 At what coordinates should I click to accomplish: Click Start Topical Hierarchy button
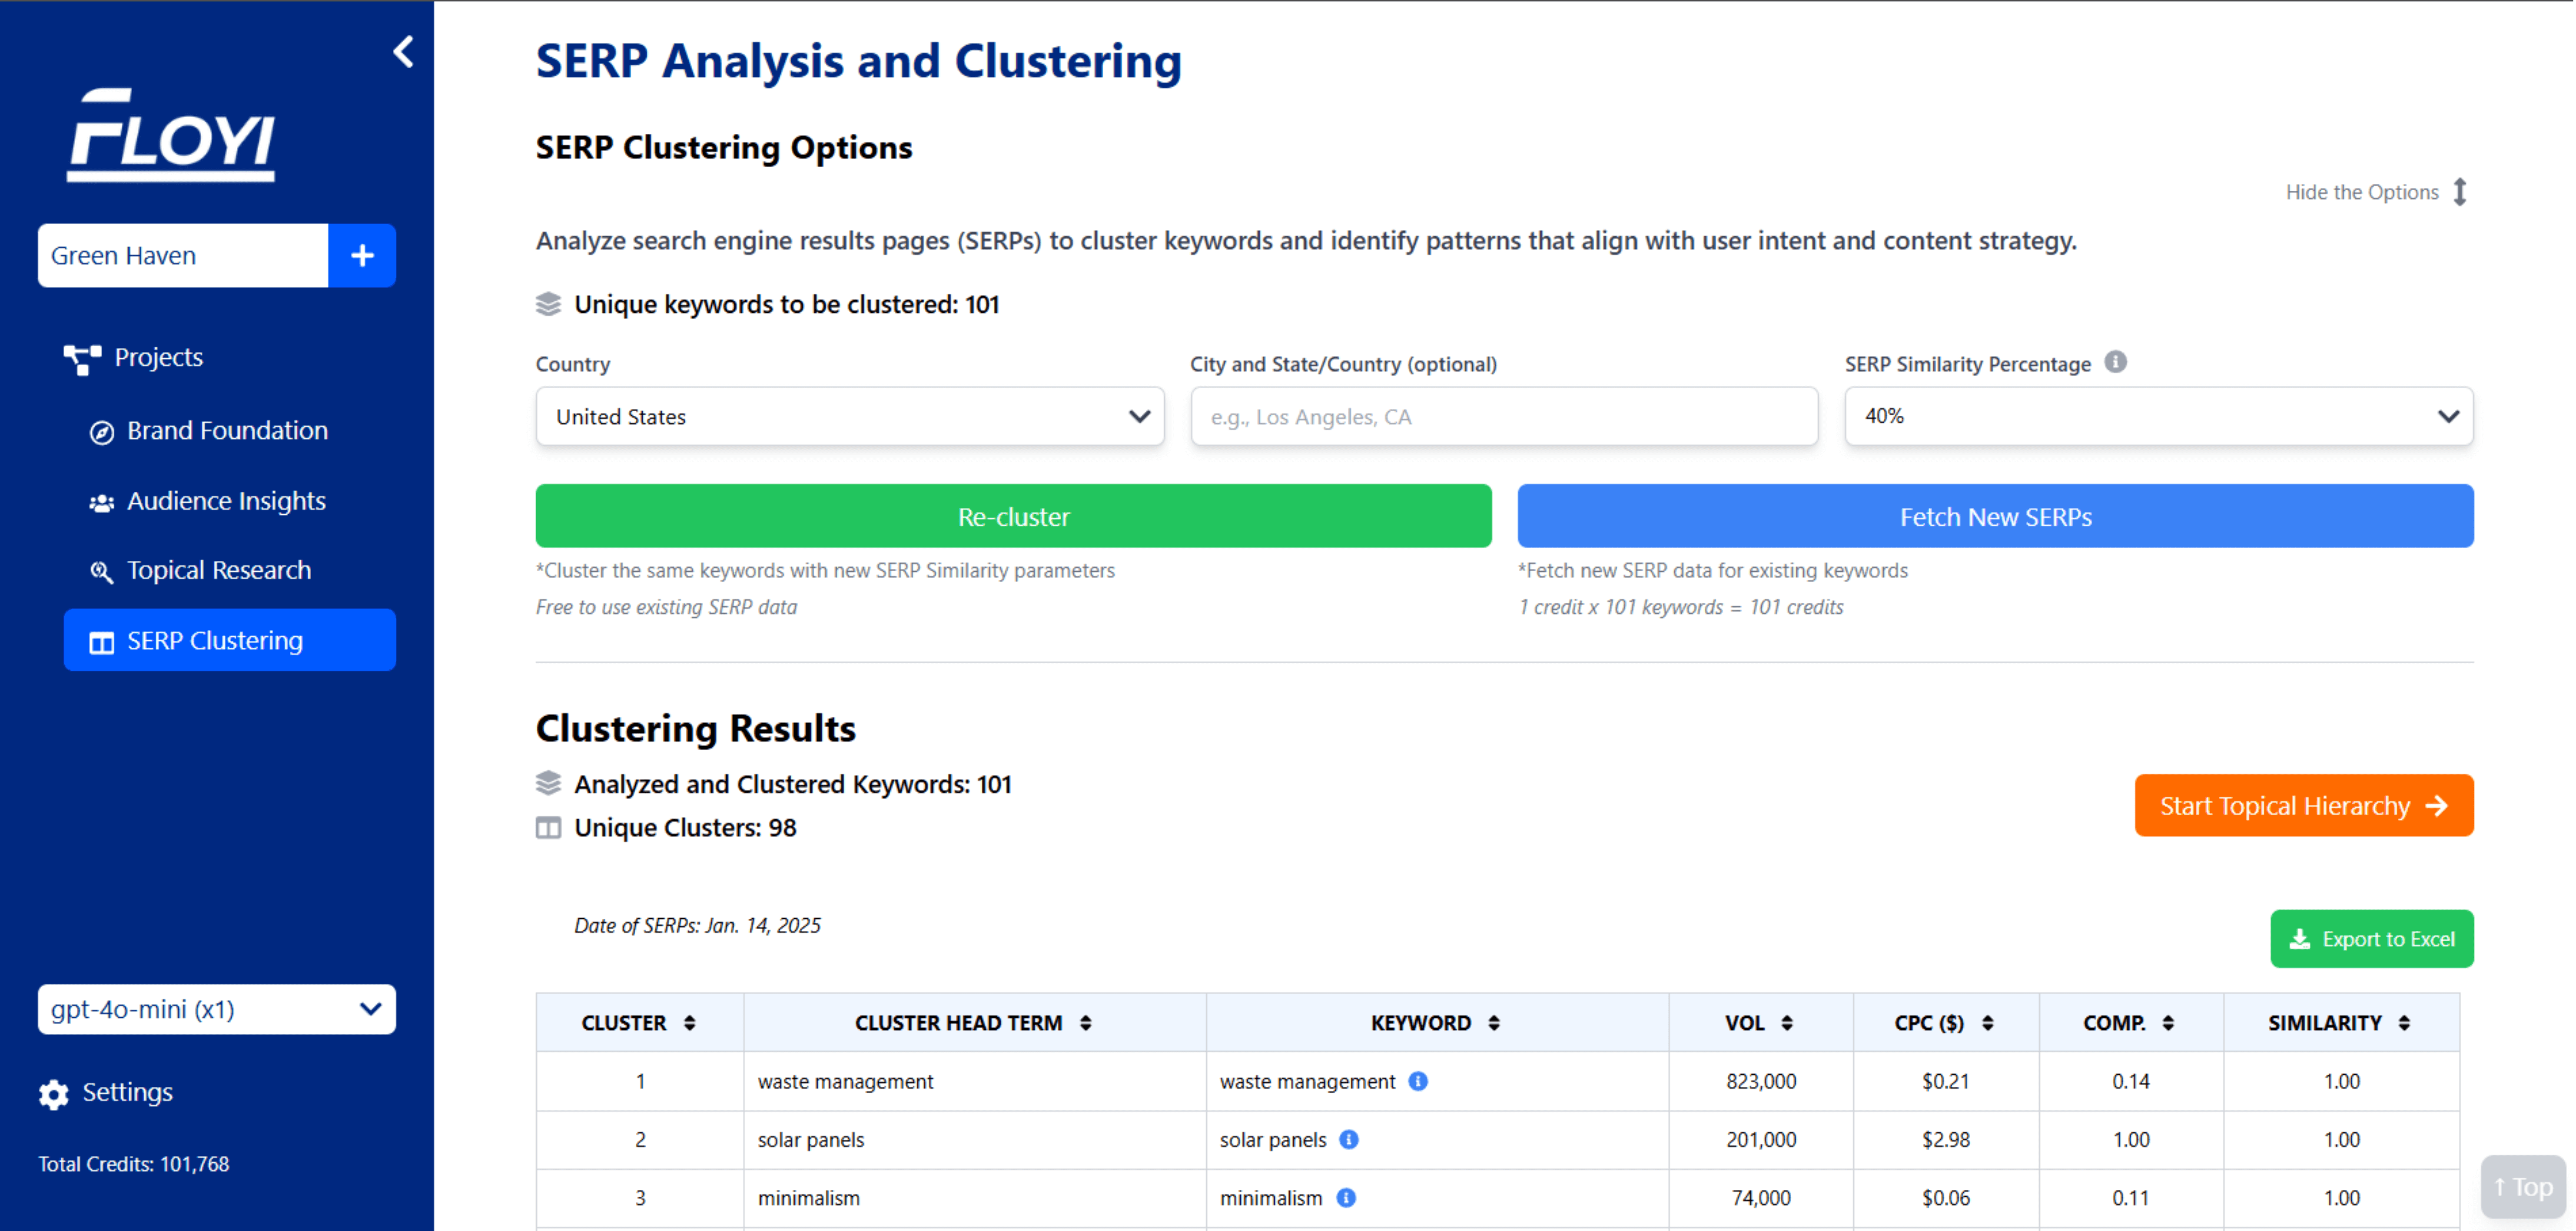point(2304,805)
